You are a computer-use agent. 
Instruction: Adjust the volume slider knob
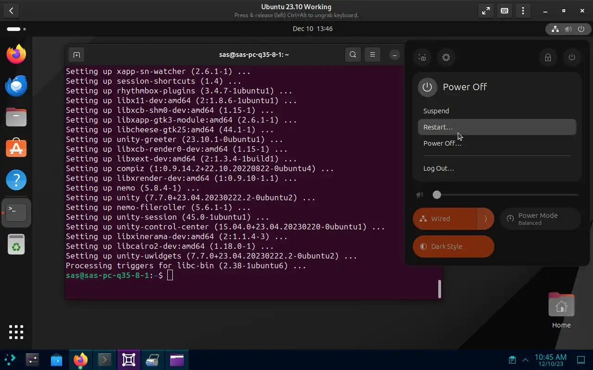[436, 195]
